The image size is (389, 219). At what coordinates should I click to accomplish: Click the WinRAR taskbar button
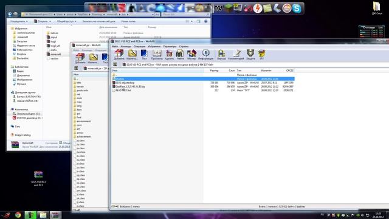point(55,215)
